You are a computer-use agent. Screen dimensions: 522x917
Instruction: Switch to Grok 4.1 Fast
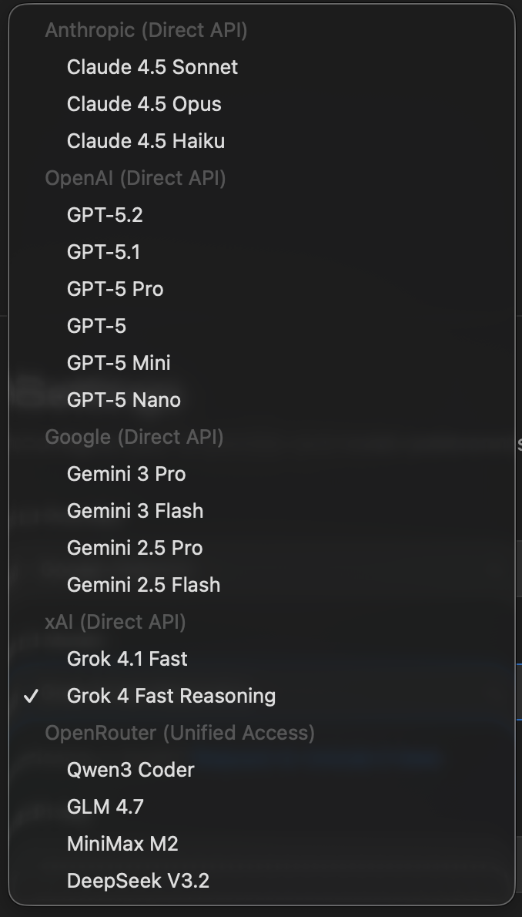click(x=127, y=659)
